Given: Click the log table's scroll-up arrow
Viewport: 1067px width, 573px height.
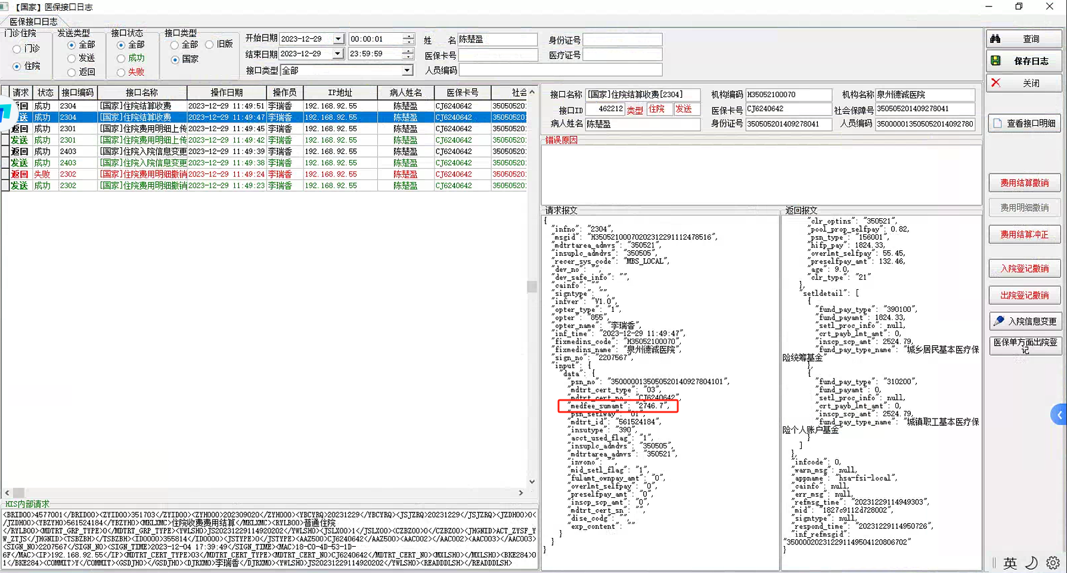Looking at the screenshot, I should [x=532, y=92].
